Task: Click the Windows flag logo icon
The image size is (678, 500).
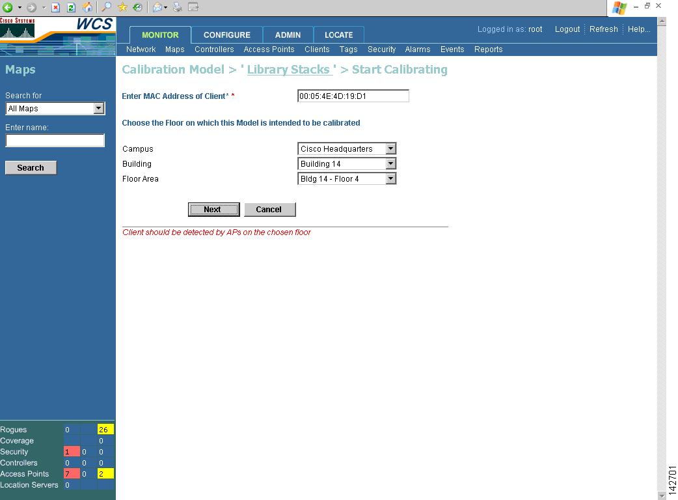Action: click(x=619, y=8)
